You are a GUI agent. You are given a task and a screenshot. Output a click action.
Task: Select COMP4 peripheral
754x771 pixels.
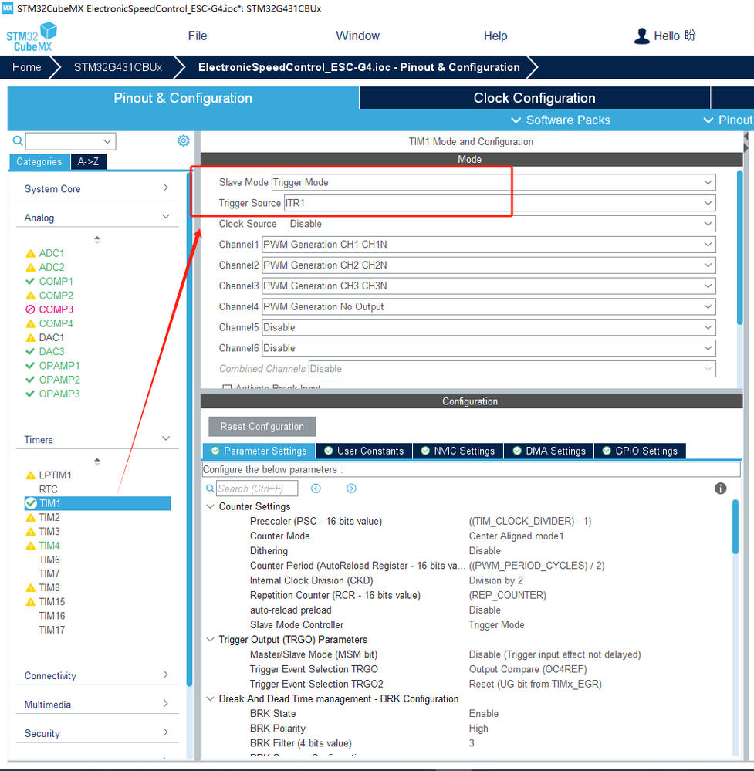click(56, 323)
